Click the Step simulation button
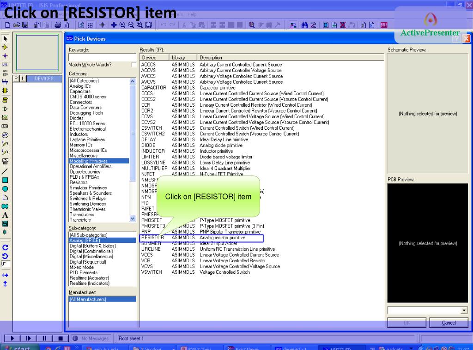Image resolution: width=473 pixels, height=350 pixels. click(x=28, y=338)
